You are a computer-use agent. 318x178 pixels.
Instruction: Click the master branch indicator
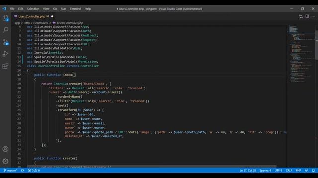pos(10,170)
